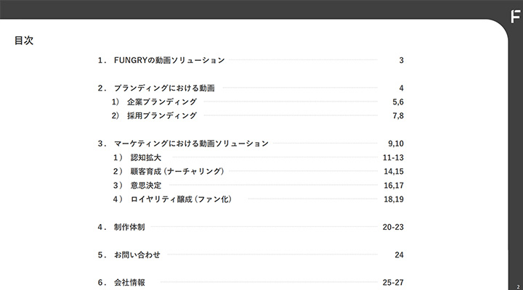
Task: Open "顧客育成 (ナーチャリング)" sub-item
Action: [177, 172]
